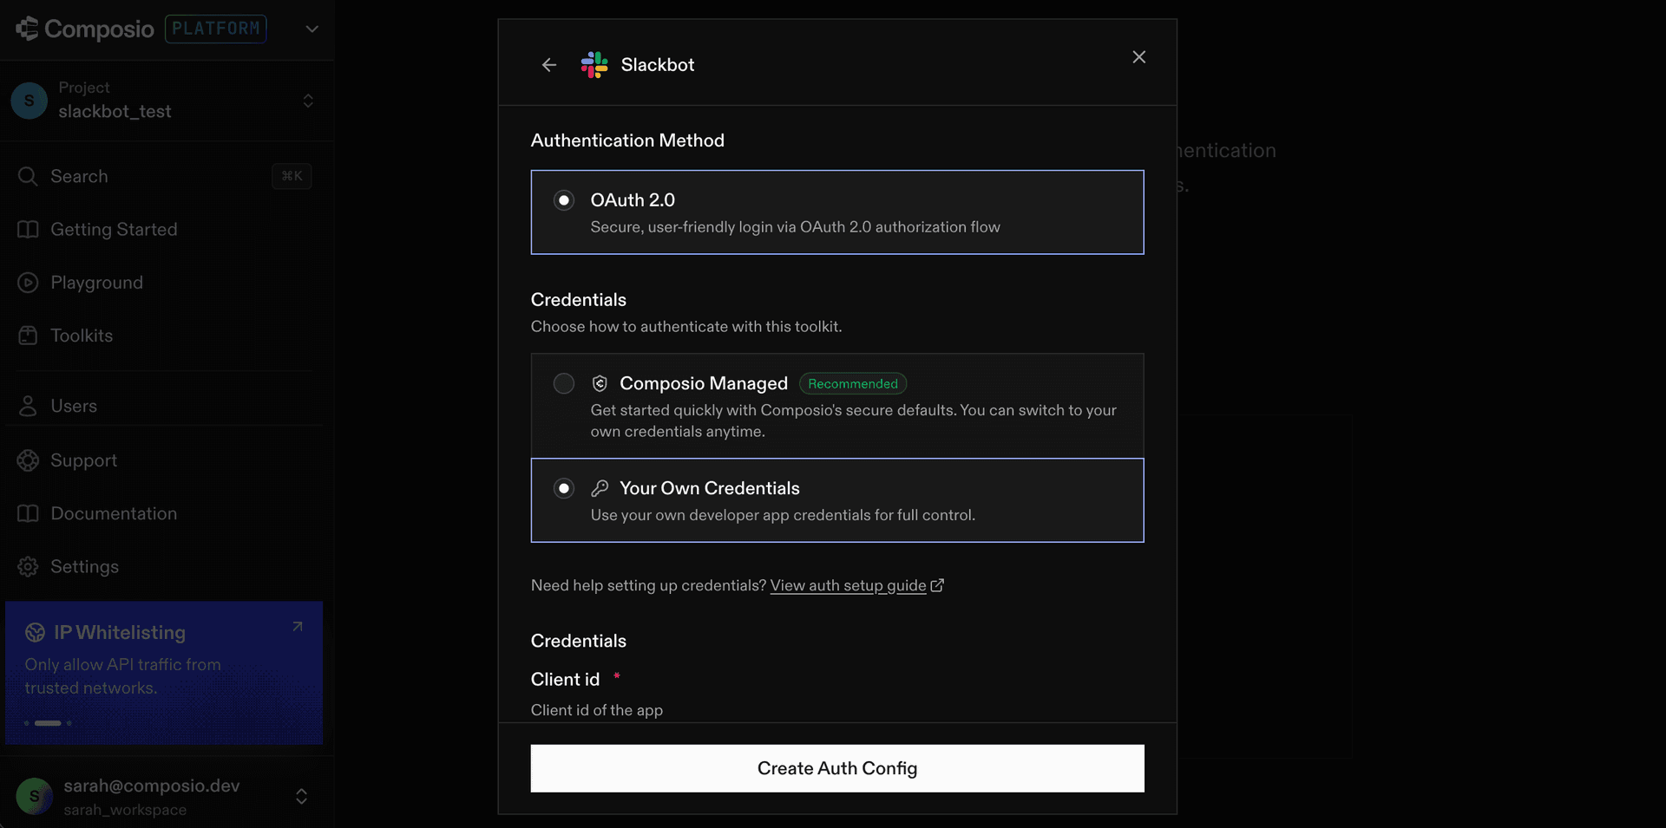The height and width of the screenshot is (828, 1666).
Task: Click the carousel indicator on IP Whitelisting card
Action: [x=48, y=723]
